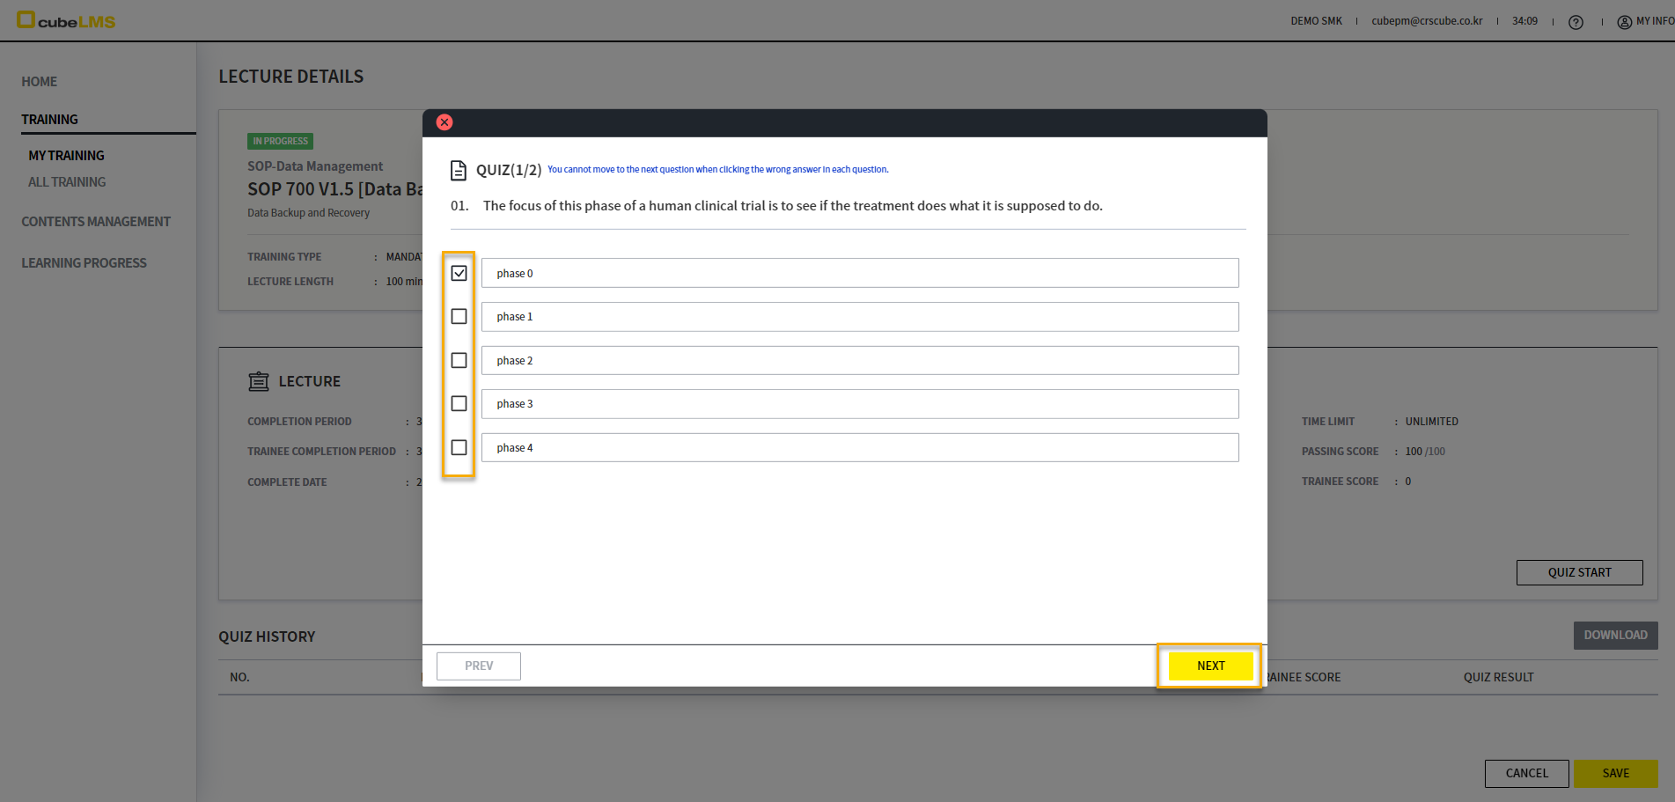
Task: Enable the phase 4 checkbox
Action: pyautogui.click(x=459, y=447)
